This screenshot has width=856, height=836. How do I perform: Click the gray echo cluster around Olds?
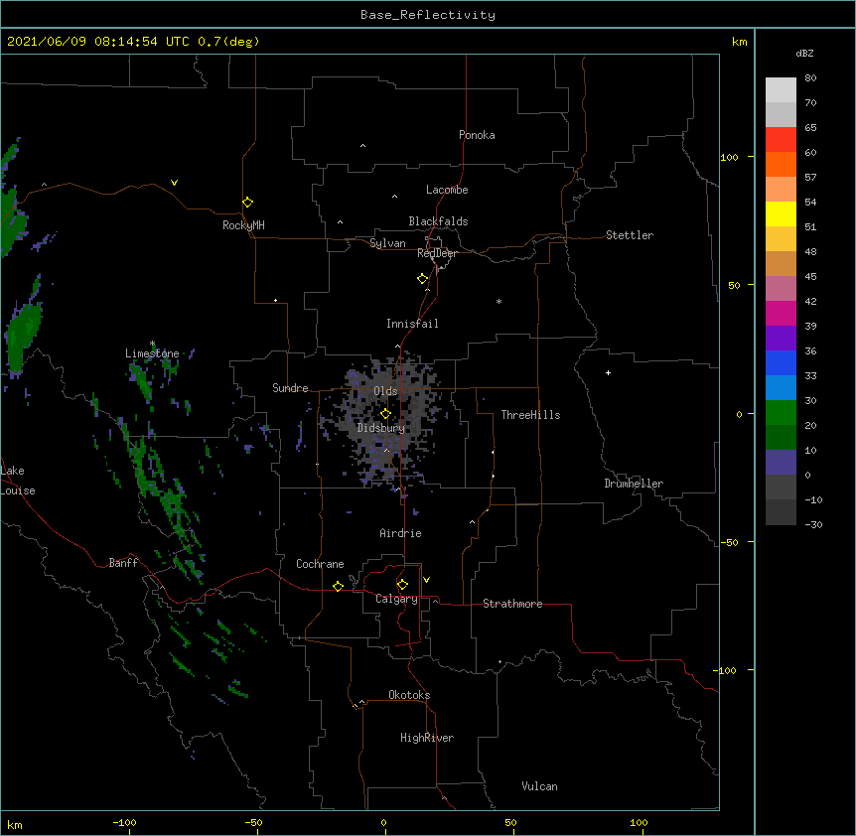tap(387, 420)
